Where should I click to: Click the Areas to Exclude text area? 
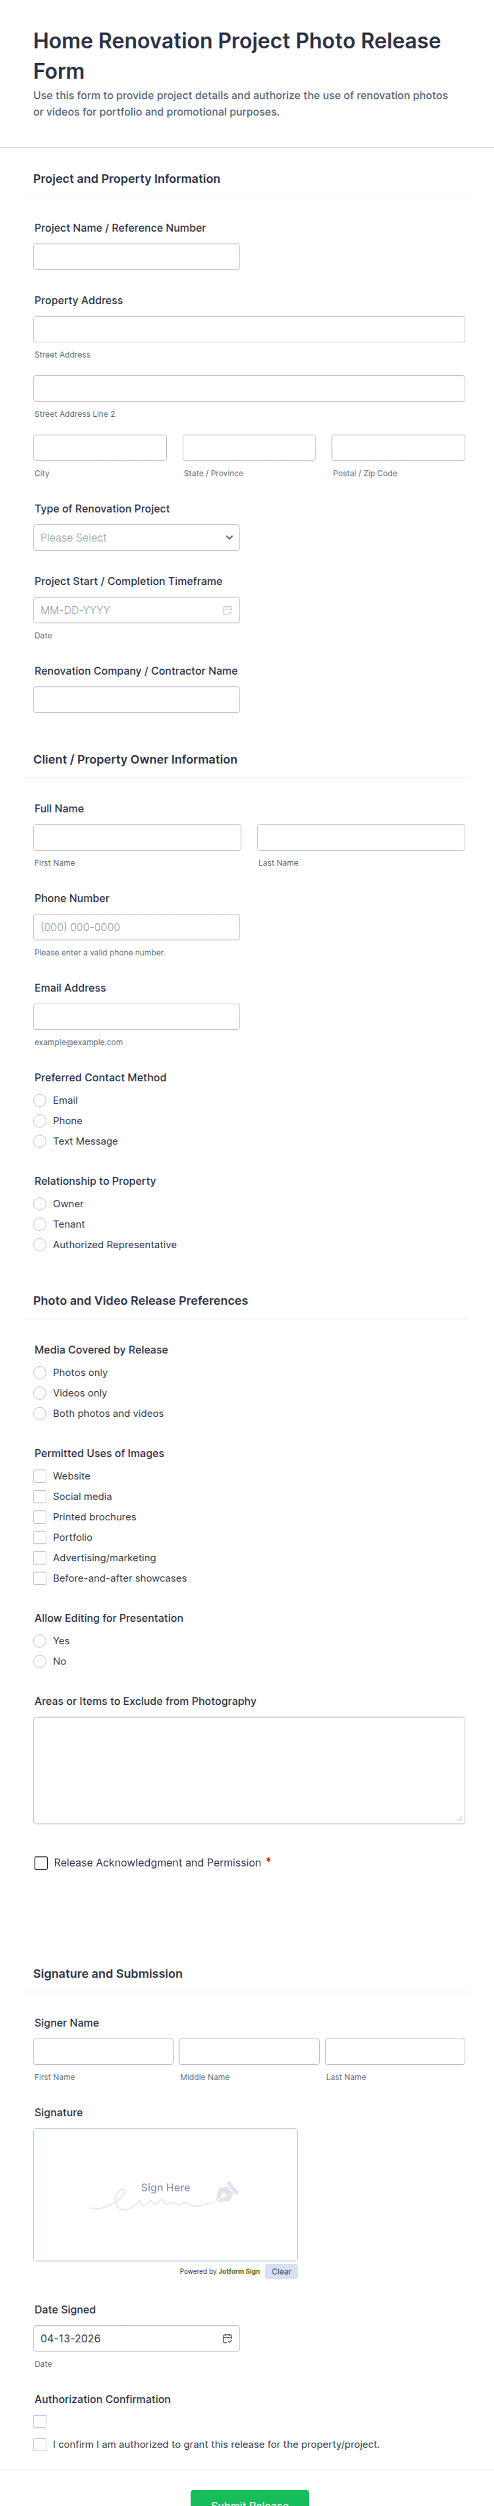249,1770
